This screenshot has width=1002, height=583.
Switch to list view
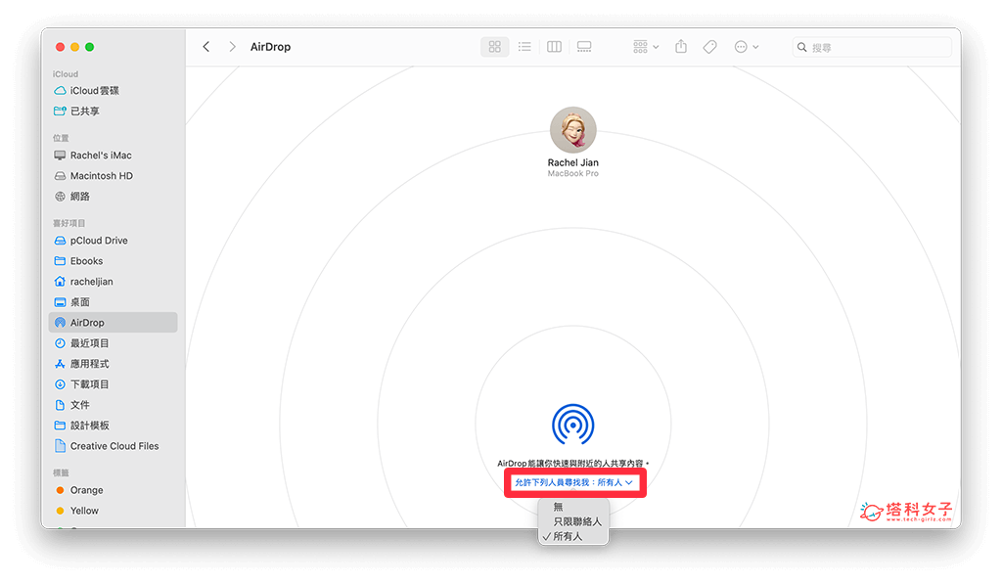pyautogui.click(x=524, y=47)
